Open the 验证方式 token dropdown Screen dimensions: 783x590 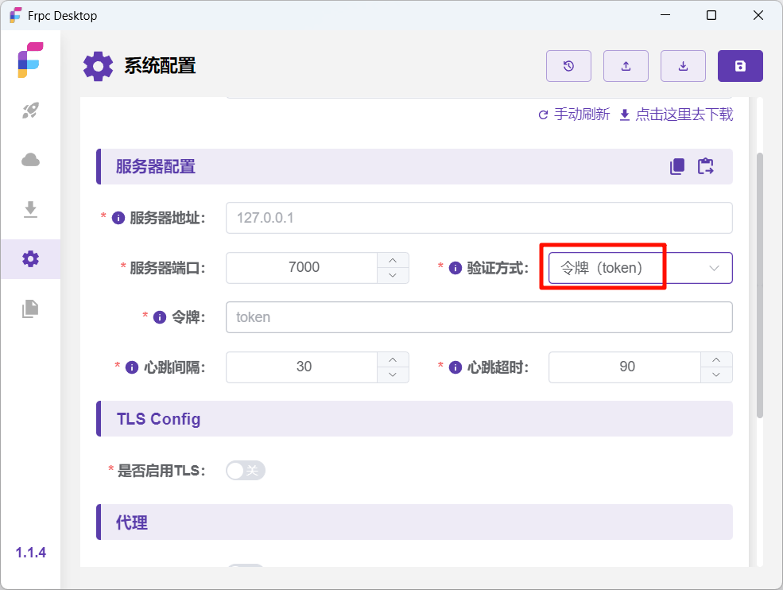coord(640,268)
